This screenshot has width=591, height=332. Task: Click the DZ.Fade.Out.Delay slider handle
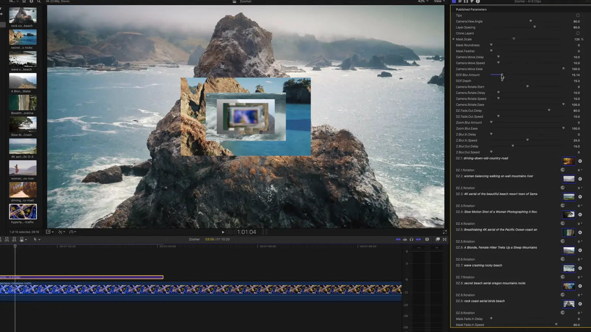pyautogui.click(x=549, y=110)
